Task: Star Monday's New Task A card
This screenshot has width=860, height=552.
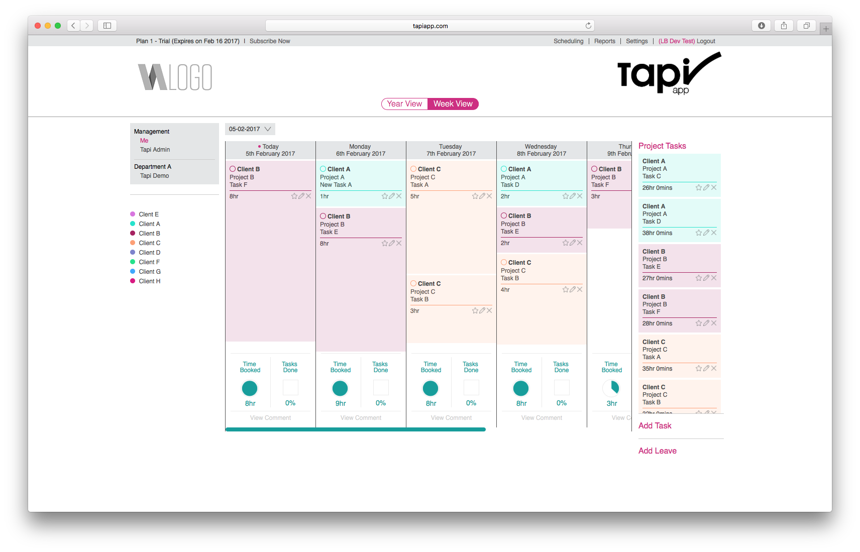Action: (385, 196)
